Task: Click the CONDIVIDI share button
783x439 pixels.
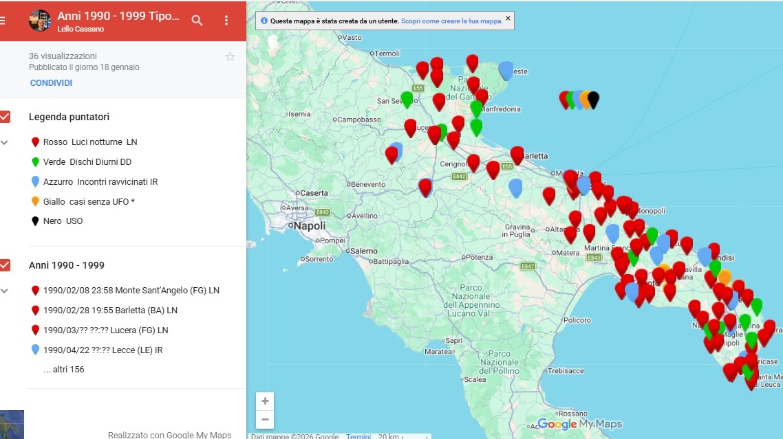Action: coord(51,83)
